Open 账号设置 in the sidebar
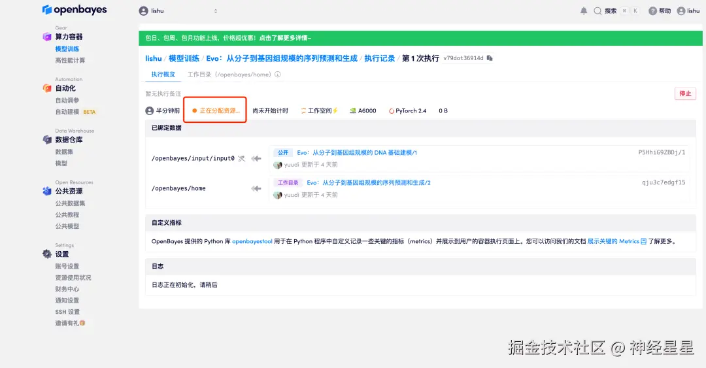The width and height of the screenshot is (706, 368). (x=67, y=266)
